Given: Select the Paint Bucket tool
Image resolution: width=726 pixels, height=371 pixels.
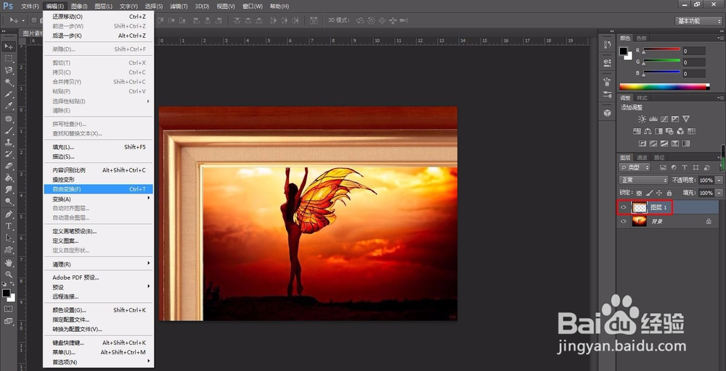Looking at the screenshot, I should click(x=8, y=178).
